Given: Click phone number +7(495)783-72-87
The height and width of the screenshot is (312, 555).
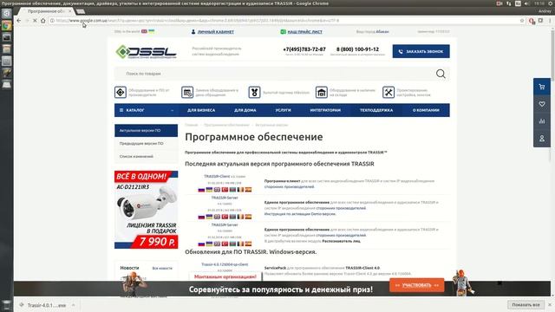Looking at the screenshot, I should [304, 49].
